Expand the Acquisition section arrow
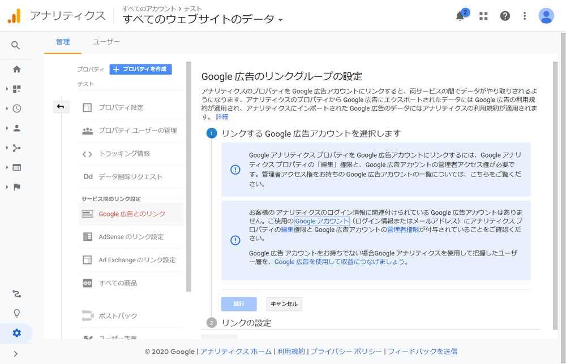Viewport: 566px width, 364px height. (7, 148)
